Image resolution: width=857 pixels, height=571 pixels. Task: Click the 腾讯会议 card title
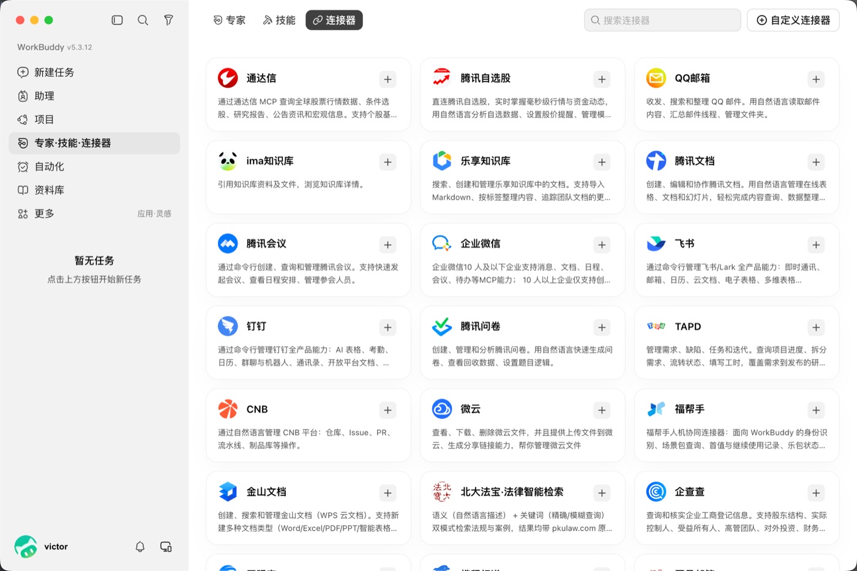(266, 244)
